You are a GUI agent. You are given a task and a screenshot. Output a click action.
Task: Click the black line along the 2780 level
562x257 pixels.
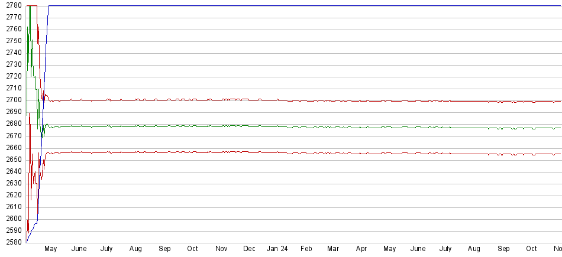[x=296, y=6]
